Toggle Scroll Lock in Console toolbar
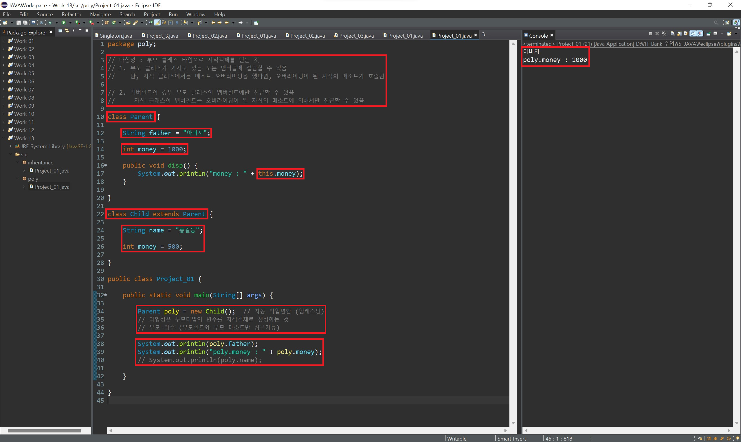This screenshot has width=741, height=442. click(679, 34)
